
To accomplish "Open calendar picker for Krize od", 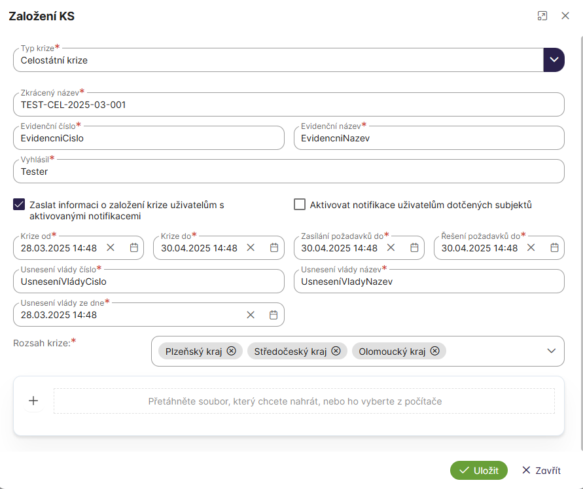I will pos(134,248).
